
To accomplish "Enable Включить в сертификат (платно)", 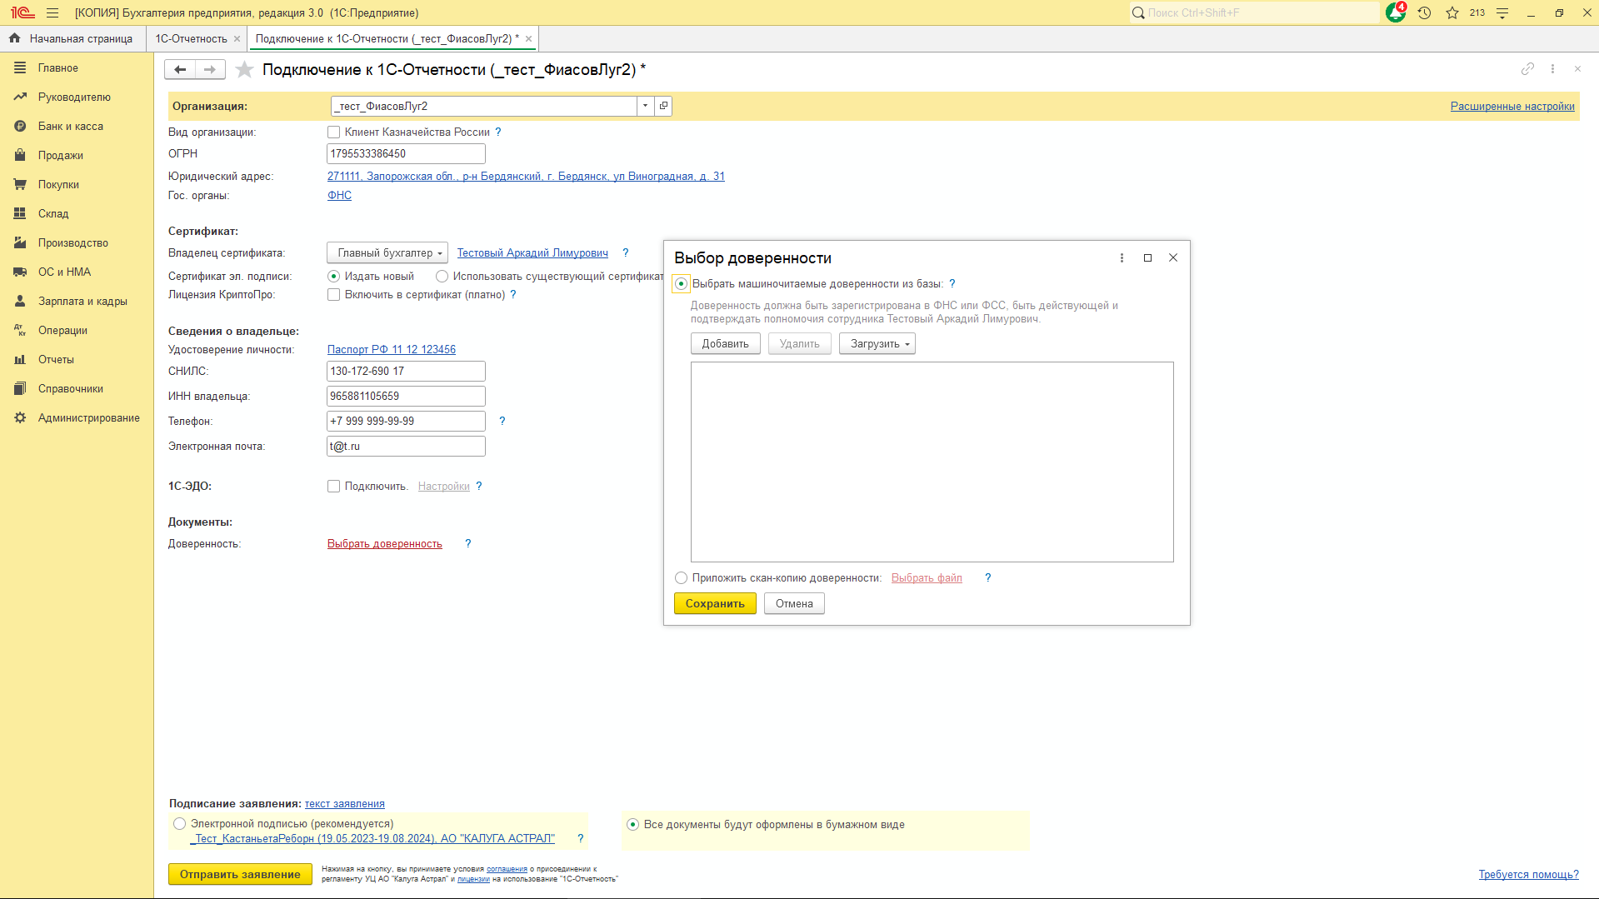I will tap(333, 294).
